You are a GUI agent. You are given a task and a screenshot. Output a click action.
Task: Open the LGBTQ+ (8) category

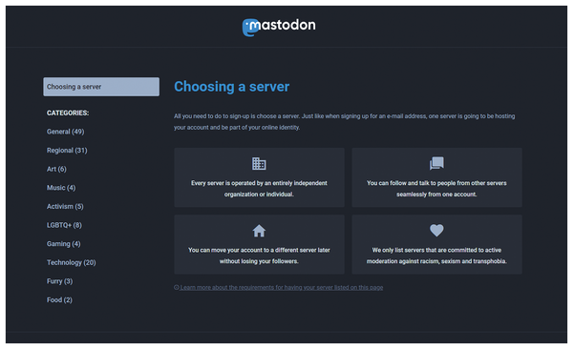(x=64, y=225)
